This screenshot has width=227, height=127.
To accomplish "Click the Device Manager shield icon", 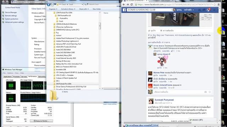I will (x=3, y=13).
